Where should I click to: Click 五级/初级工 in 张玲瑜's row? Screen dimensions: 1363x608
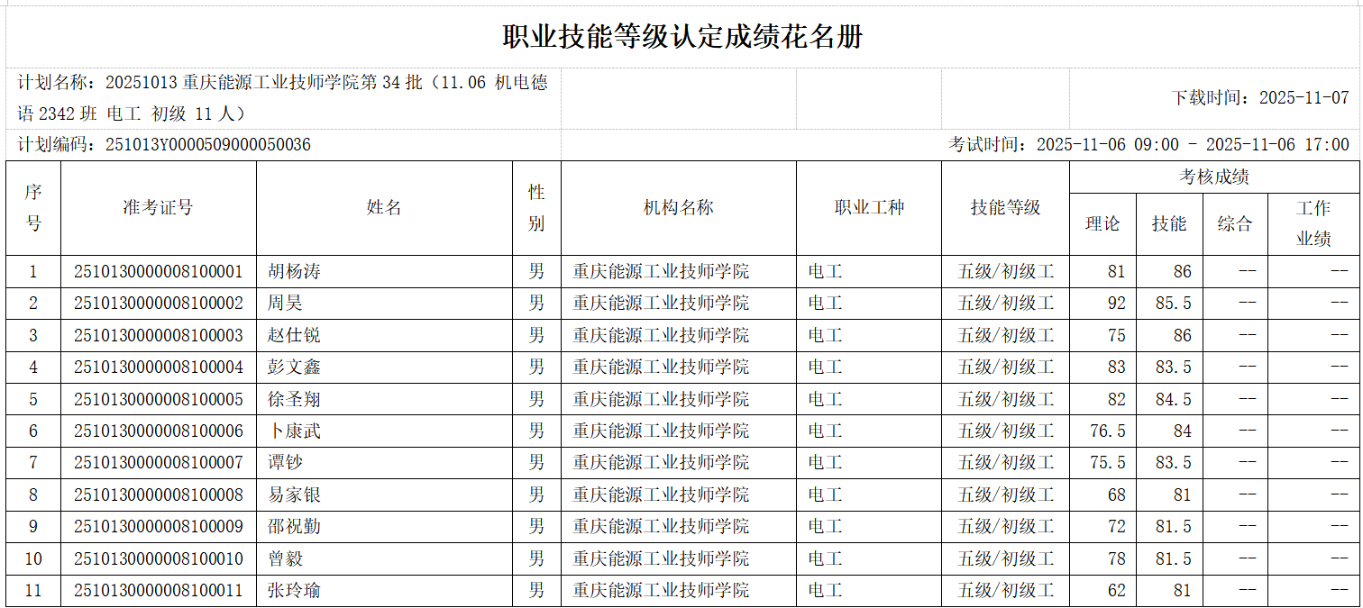pos(1003,590)
